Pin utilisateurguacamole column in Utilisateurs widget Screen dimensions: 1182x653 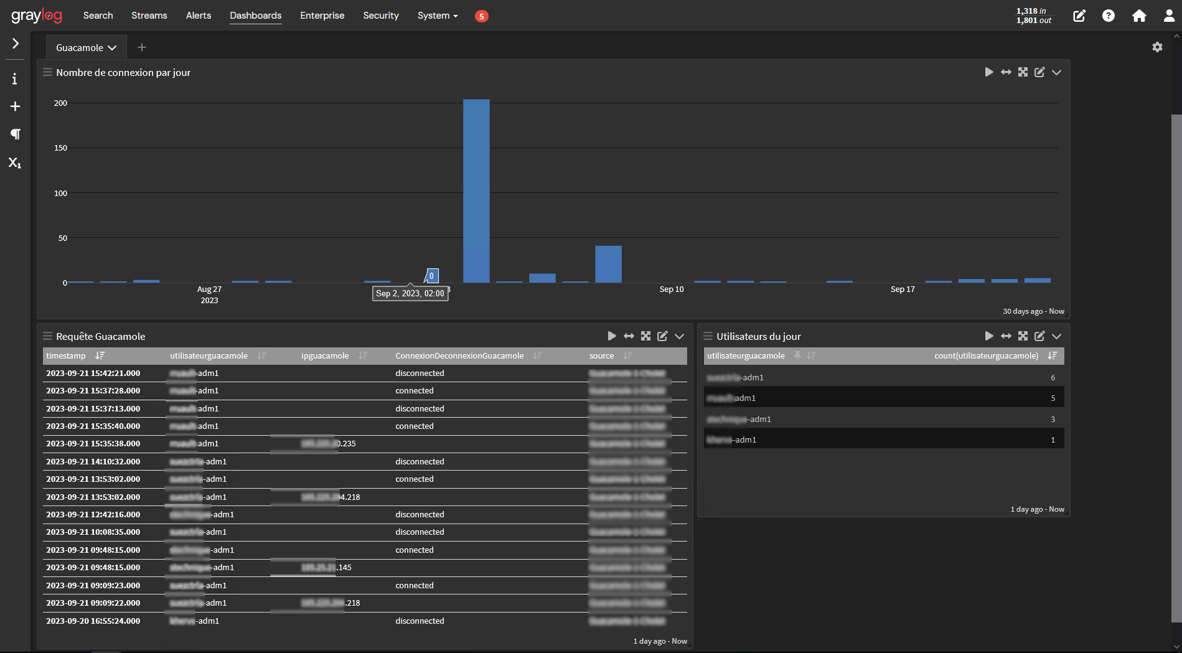coord(797,355)
